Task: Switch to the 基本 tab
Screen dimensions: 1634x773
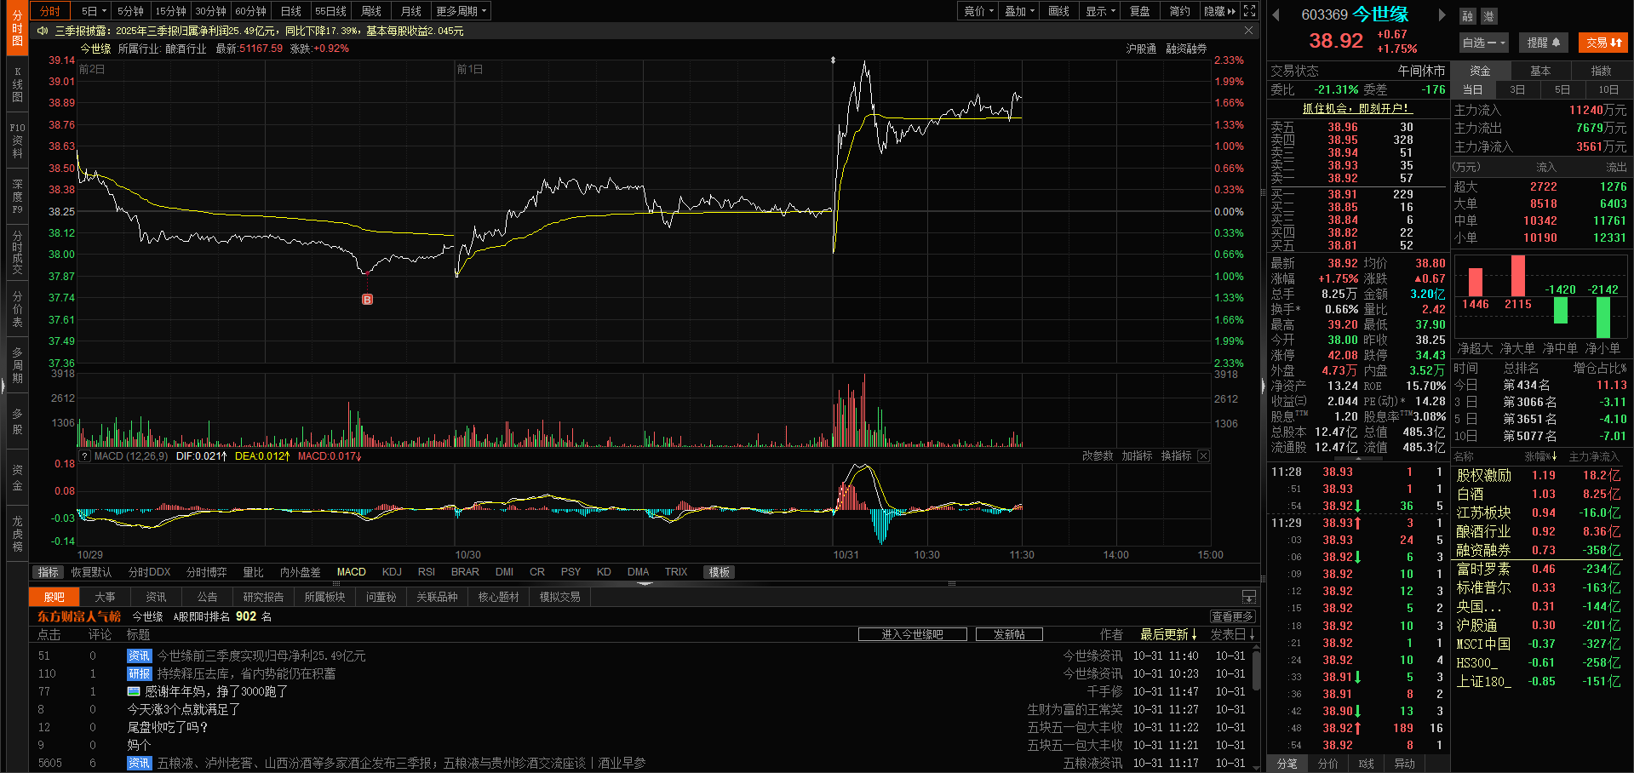Action: tap(1540, 71)
